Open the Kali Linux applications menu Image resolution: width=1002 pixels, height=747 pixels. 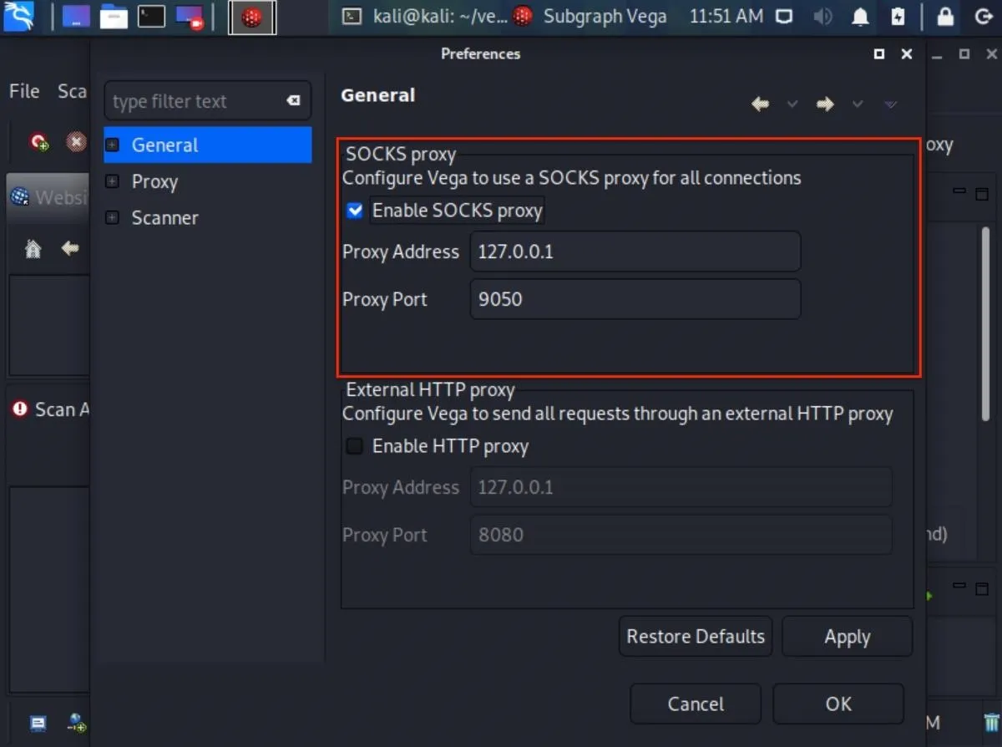[x=19, y=16]
